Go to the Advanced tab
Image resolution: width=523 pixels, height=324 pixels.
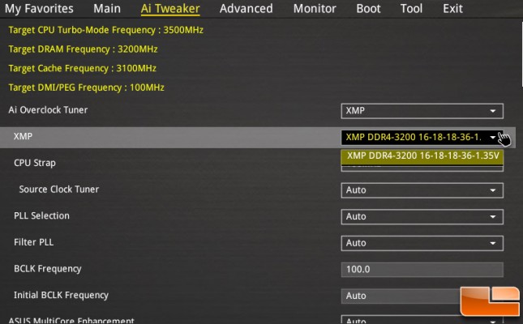pyautogui.click(x=246, y=8)
